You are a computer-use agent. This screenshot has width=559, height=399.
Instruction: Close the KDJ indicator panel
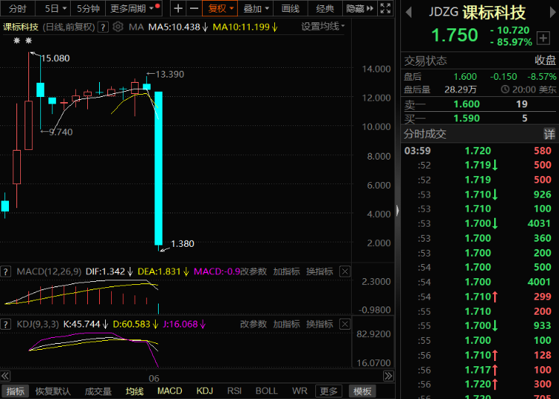tap(345, 324)
